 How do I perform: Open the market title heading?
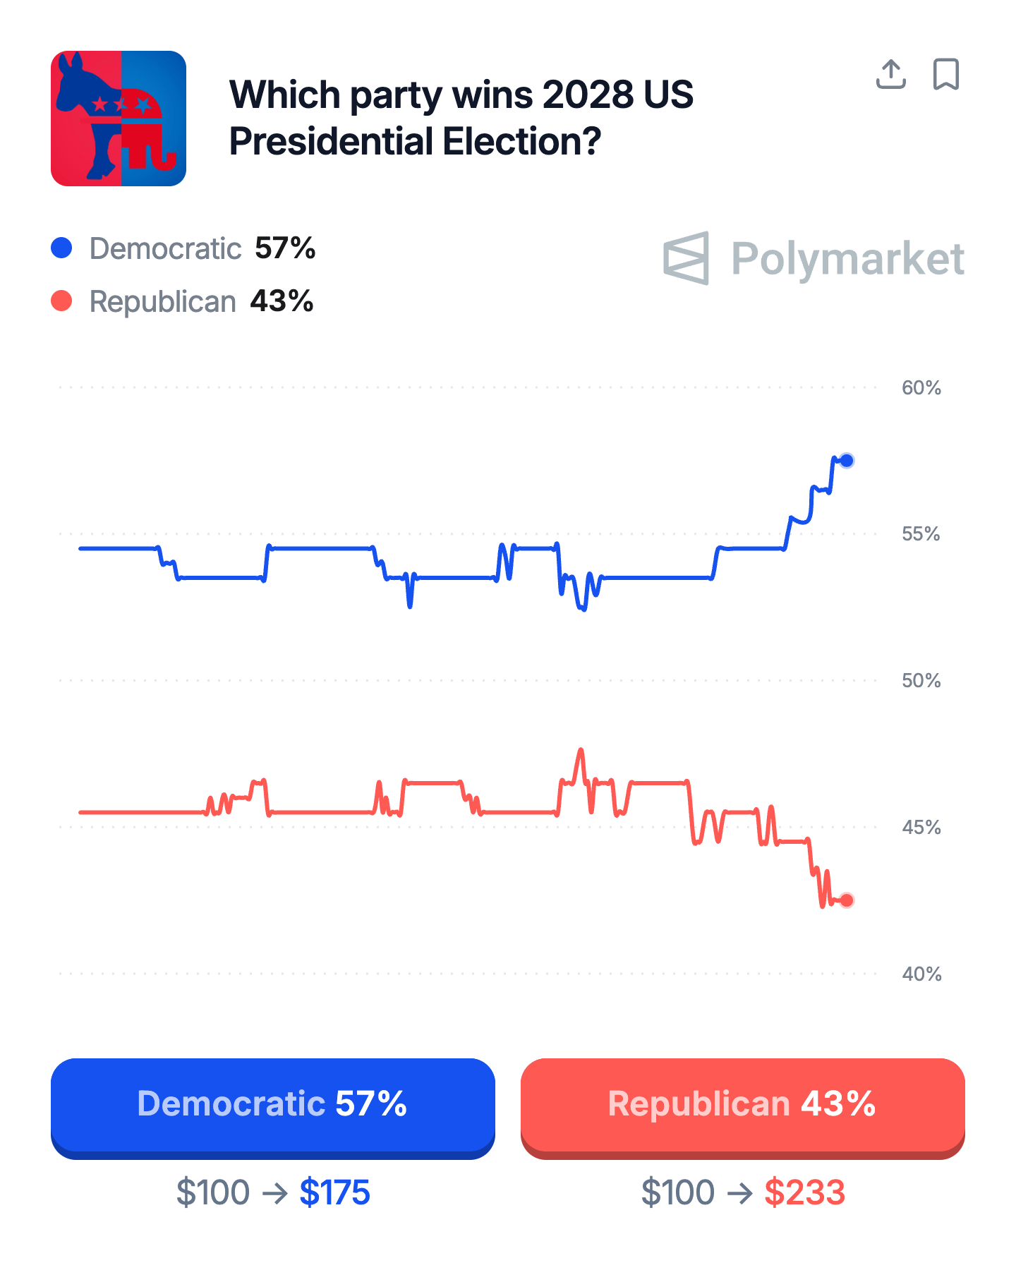tap(461, 118)
